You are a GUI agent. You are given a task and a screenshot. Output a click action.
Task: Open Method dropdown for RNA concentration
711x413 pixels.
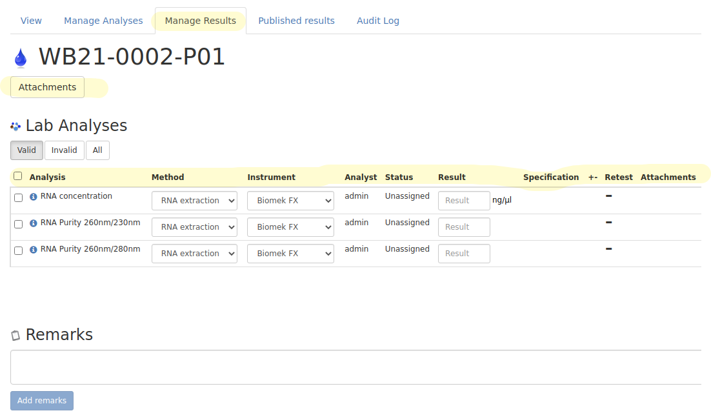[194, 200]
